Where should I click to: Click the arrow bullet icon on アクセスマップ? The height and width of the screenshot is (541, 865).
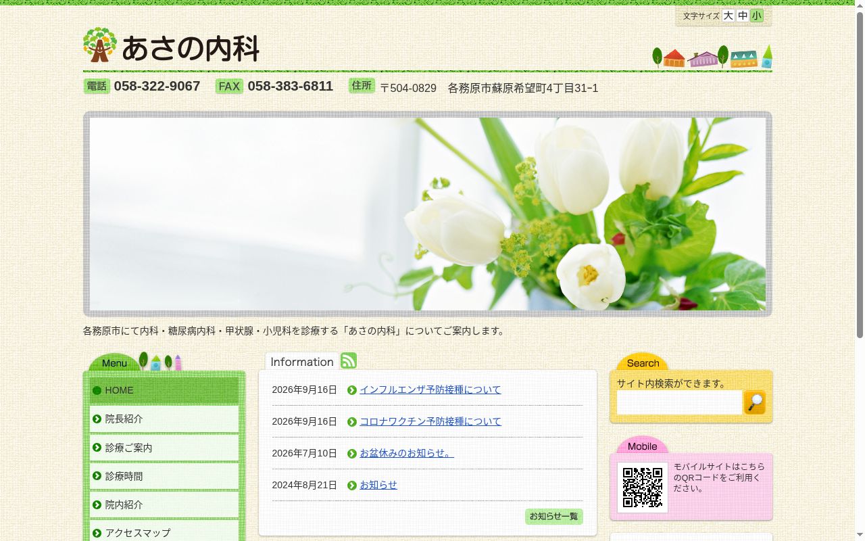[97, 532]
